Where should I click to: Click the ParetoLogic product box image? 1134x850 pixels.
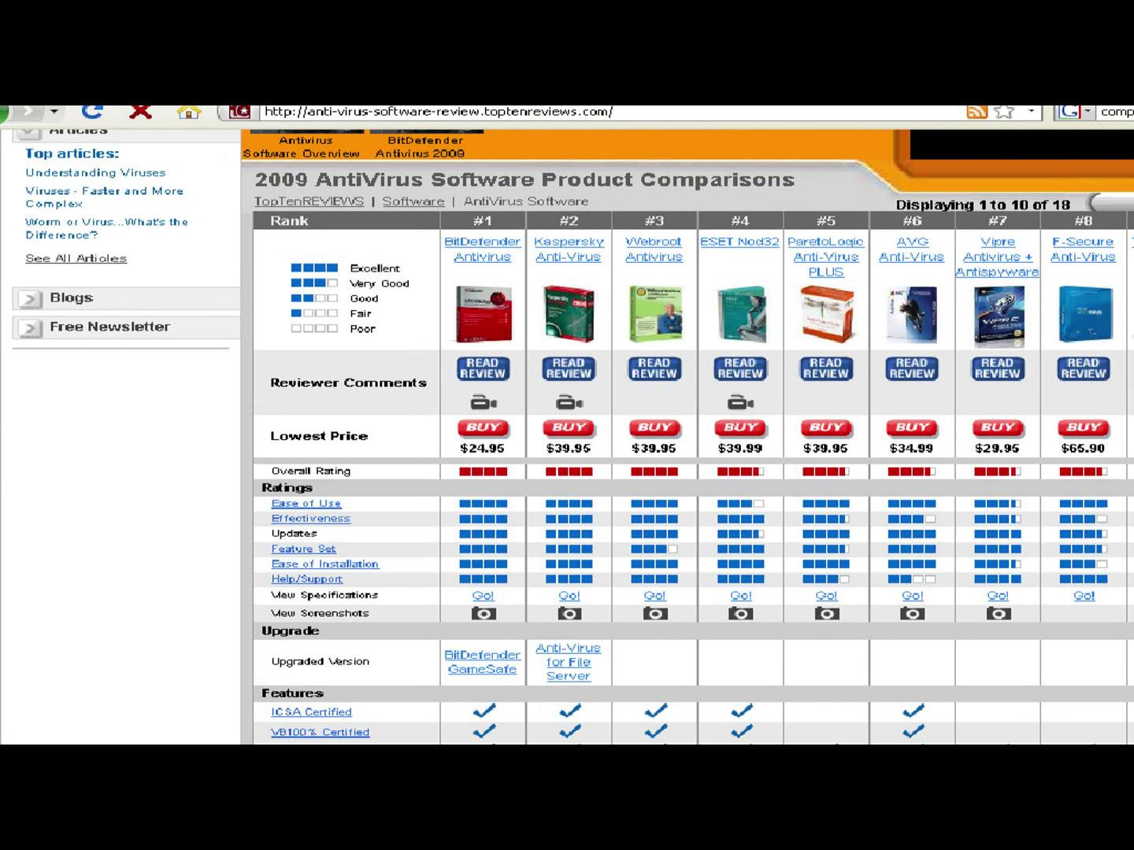(826, 314)
